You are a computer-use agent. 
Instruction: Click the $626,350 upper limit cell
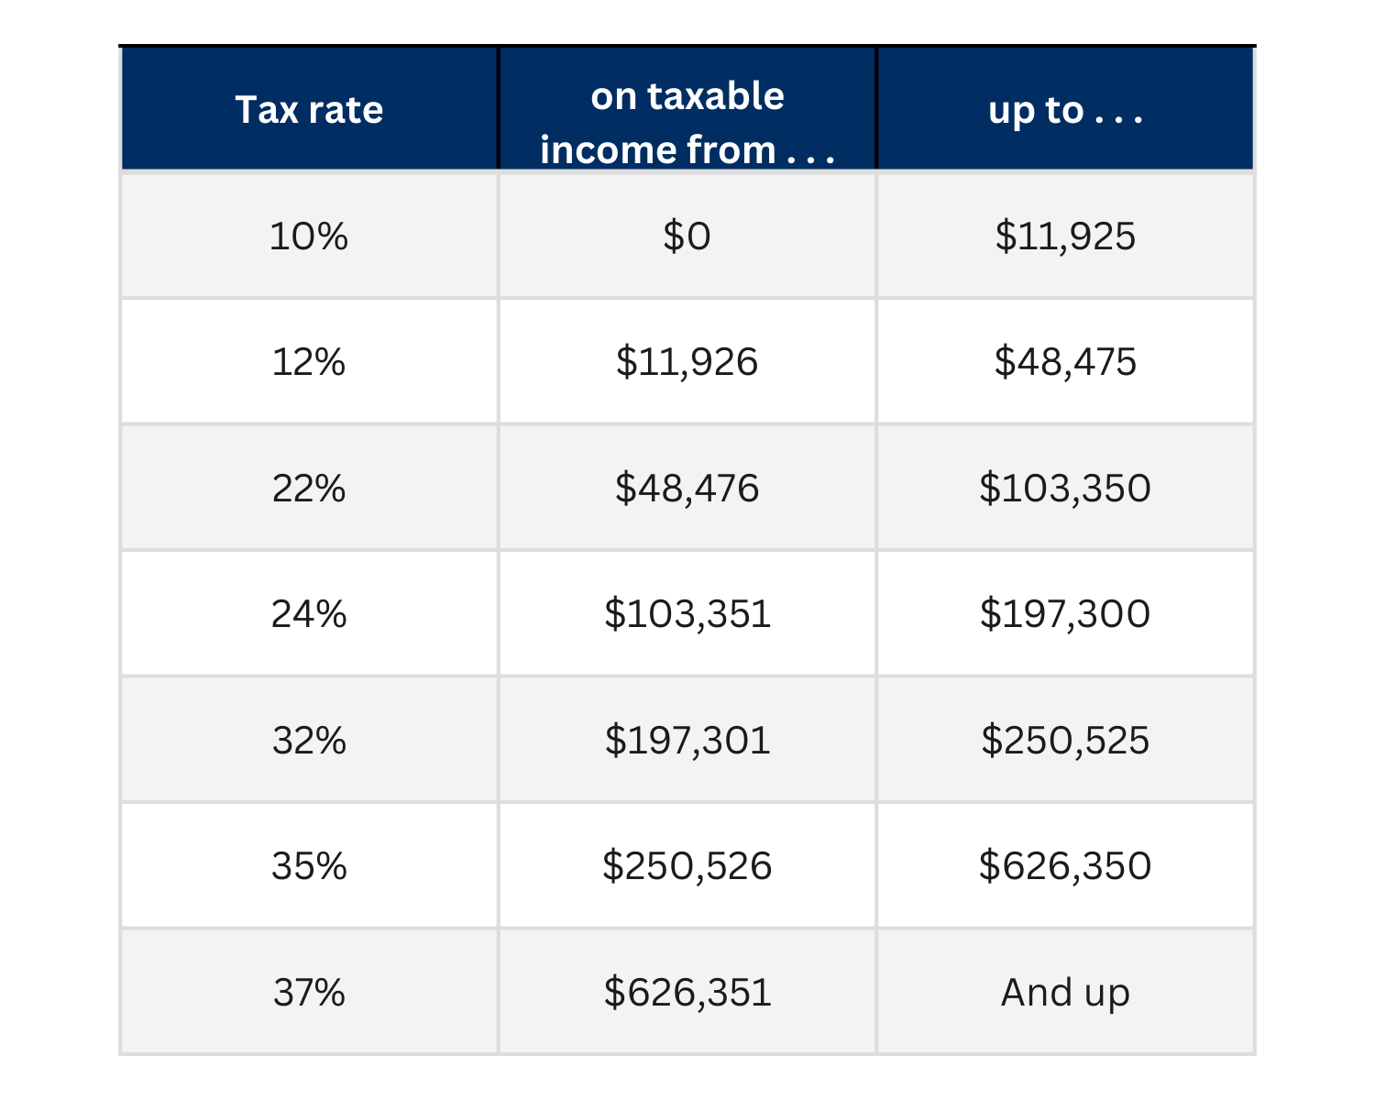point(1065,865)
